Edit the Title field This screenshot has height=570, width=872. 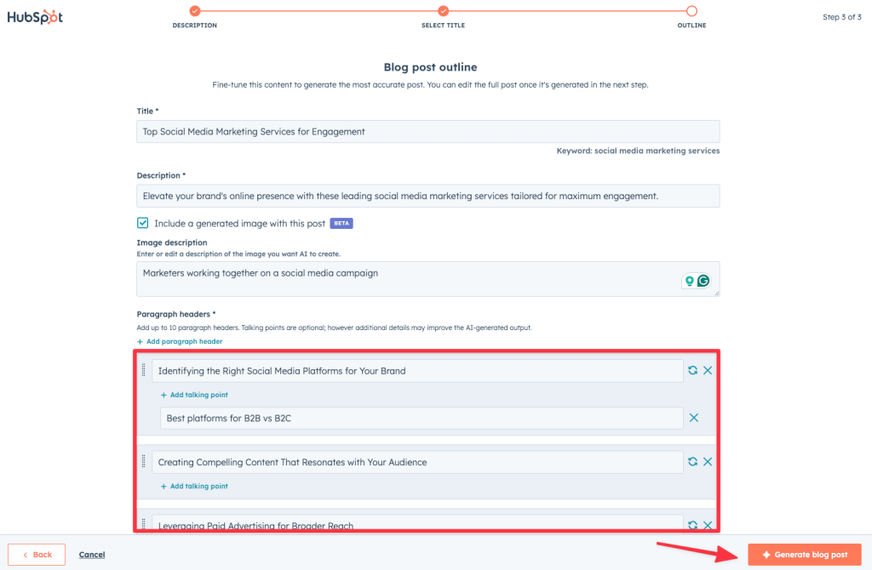pyautogui.click(x=428, y=132)
